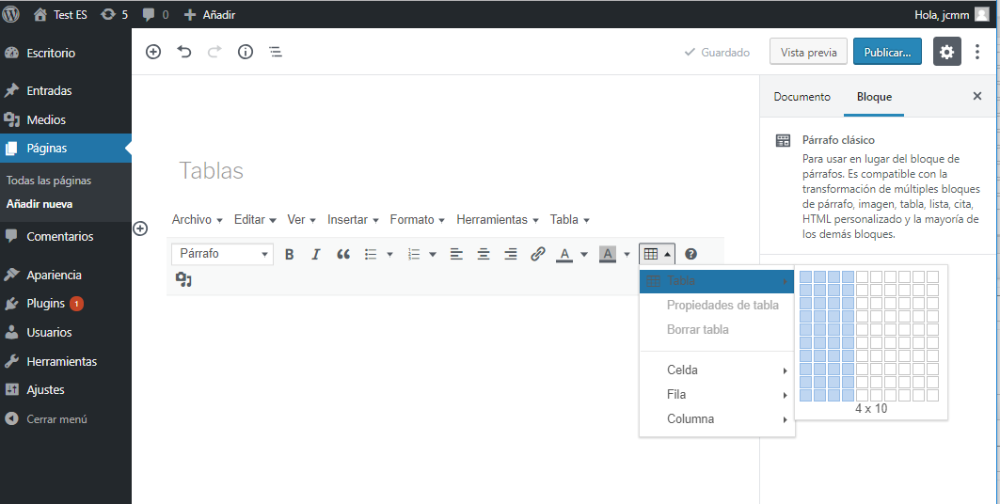The width and height of the screenshot is (1000, 504).
Task: Click the Bold formatting icon
Action: coord(290,254)
